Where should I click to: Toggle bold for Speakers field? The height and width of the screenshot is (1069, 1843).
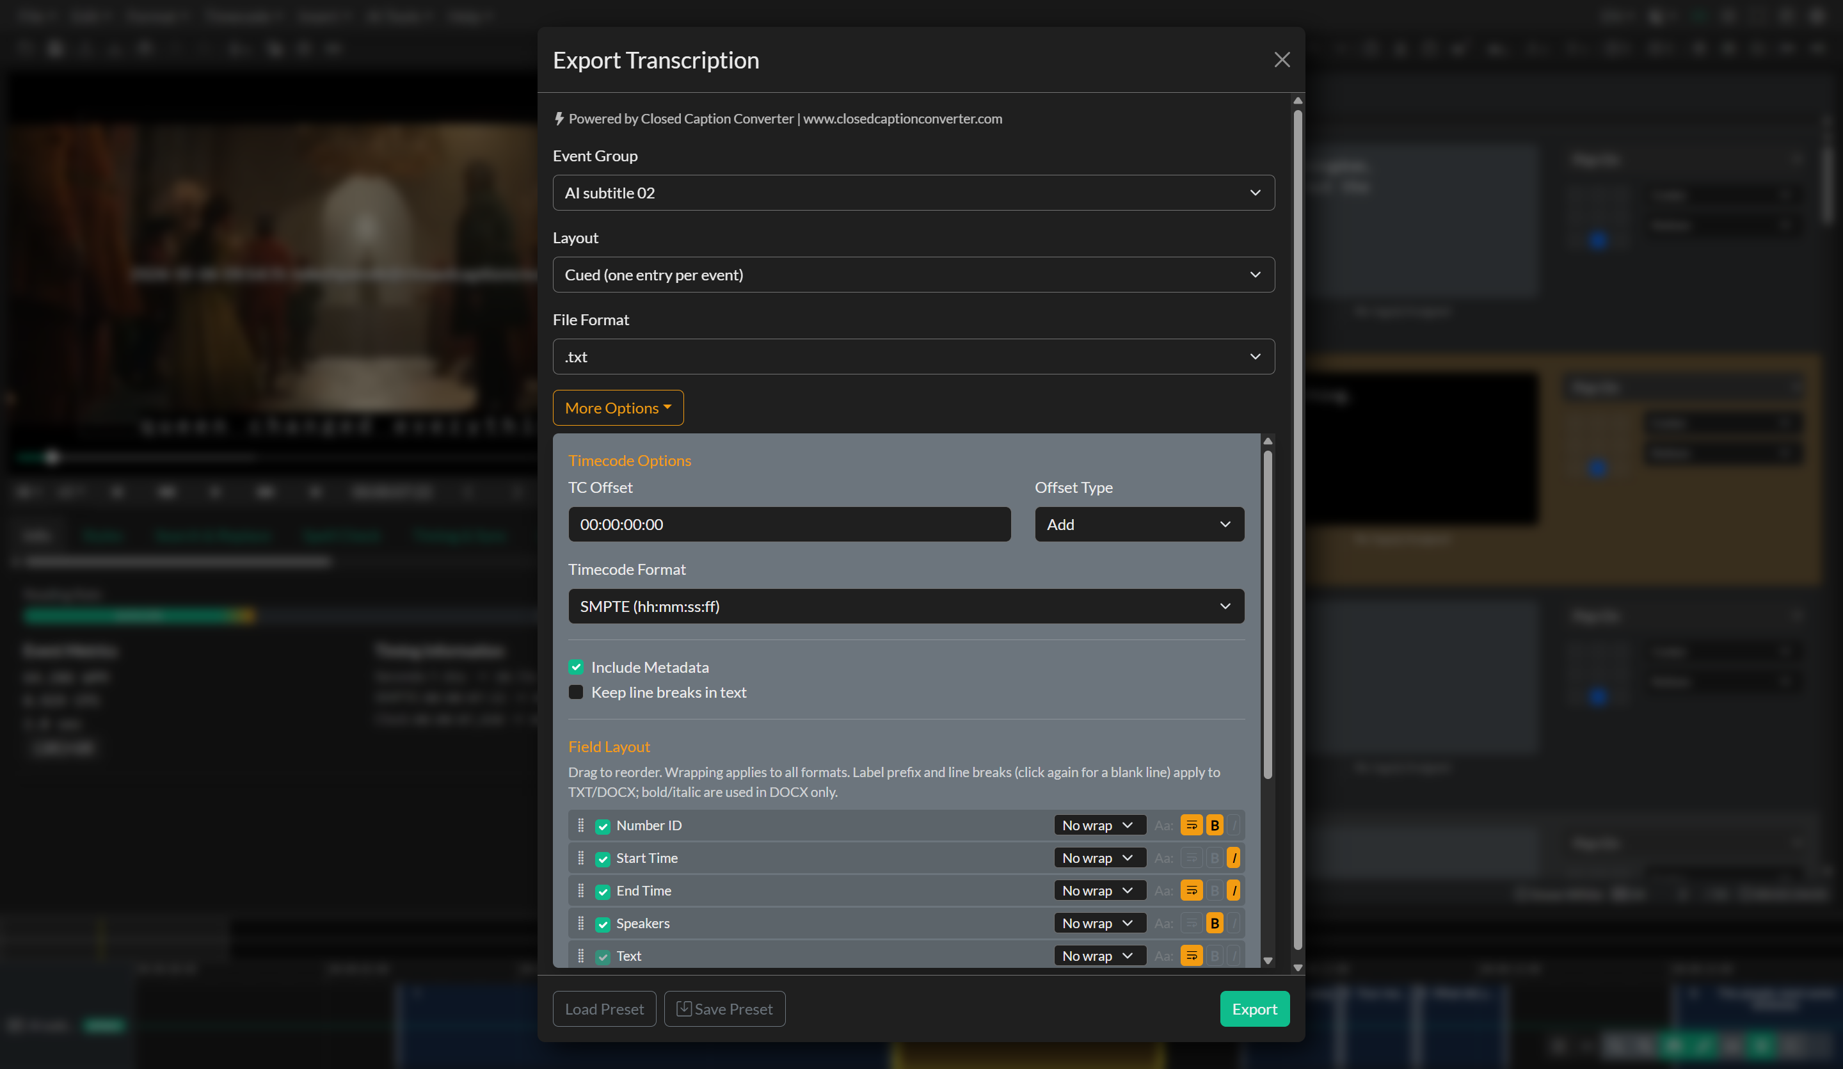coord(1215,924)
